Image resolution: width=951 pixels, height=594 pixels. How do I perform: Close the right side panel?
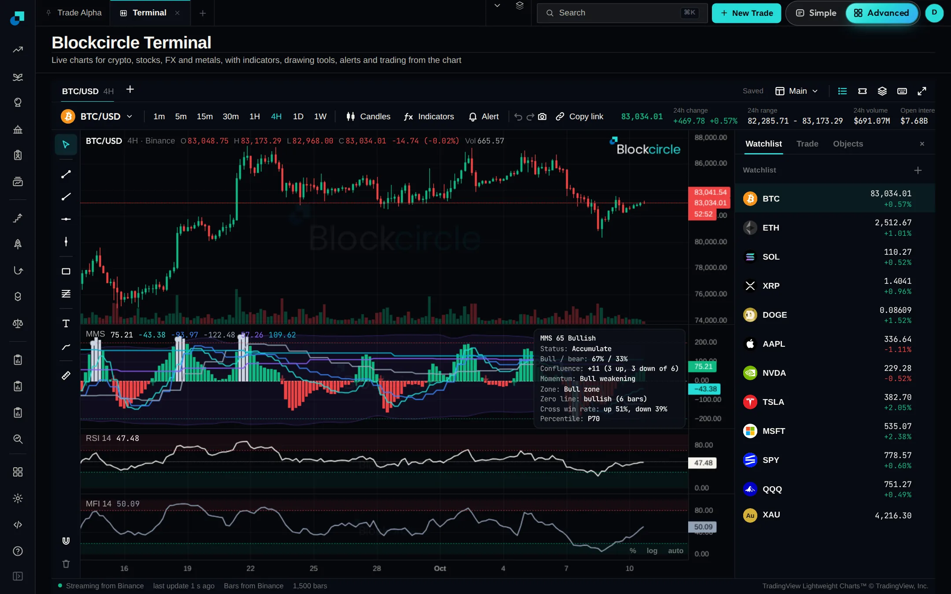[922, 144]
